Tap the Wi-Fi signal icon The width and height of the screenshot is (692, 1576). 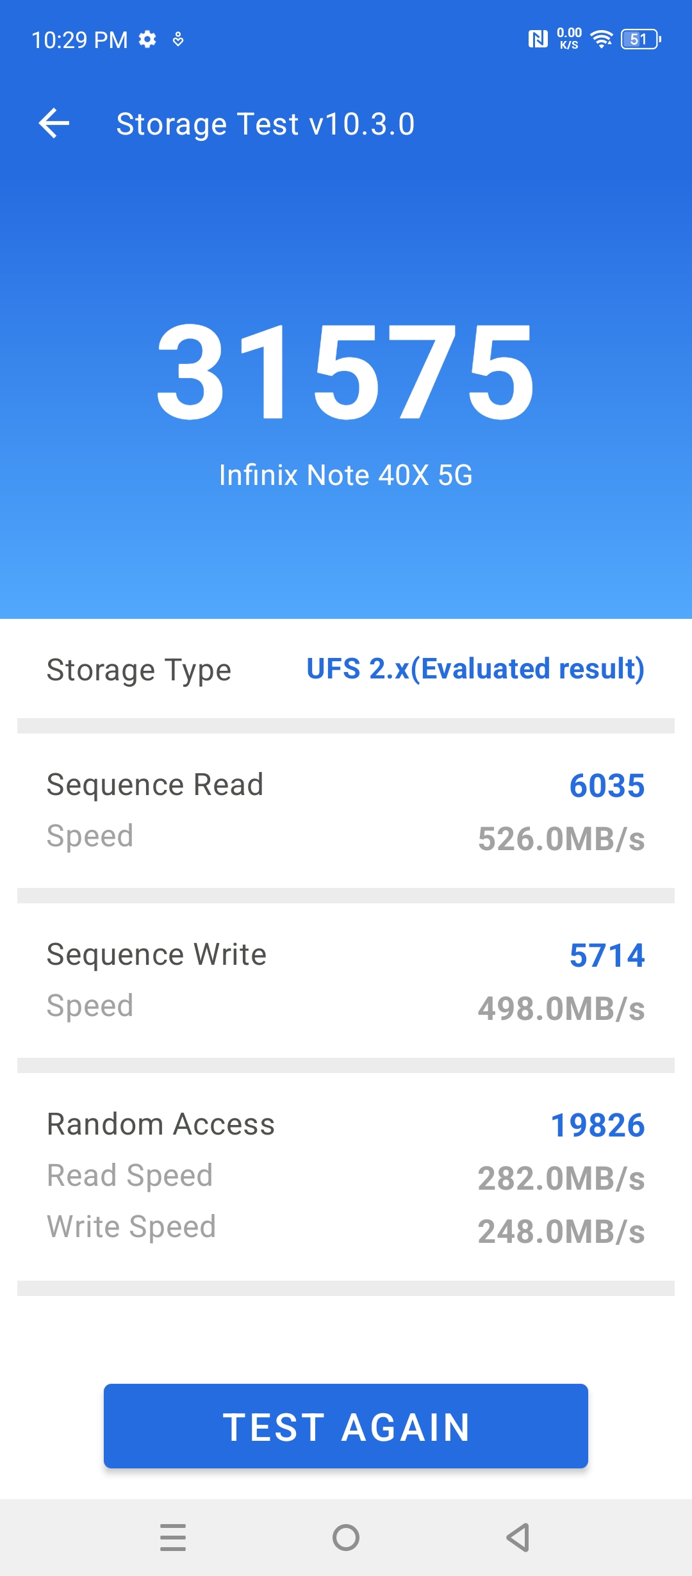[x=601, y=40]
